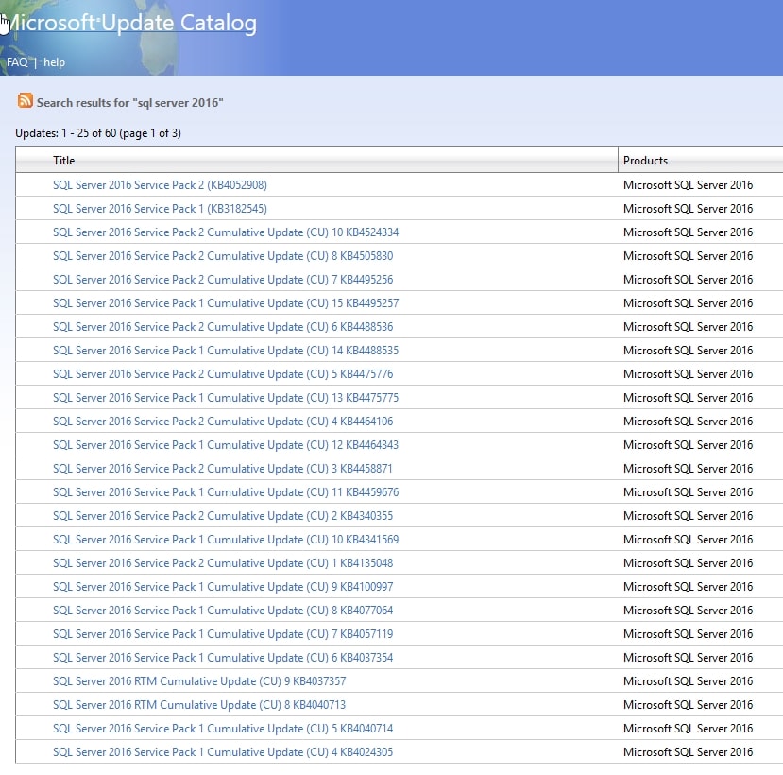Open SP2 Cumulative Update 1 KB4135048

[x=223, y=563]
